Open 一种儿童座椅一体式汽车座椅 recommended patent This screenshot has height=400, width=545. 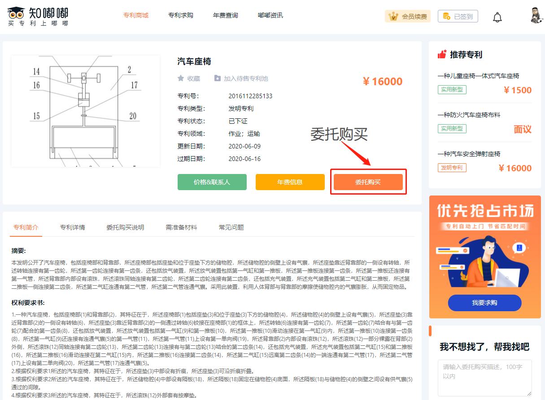[479, 76]
